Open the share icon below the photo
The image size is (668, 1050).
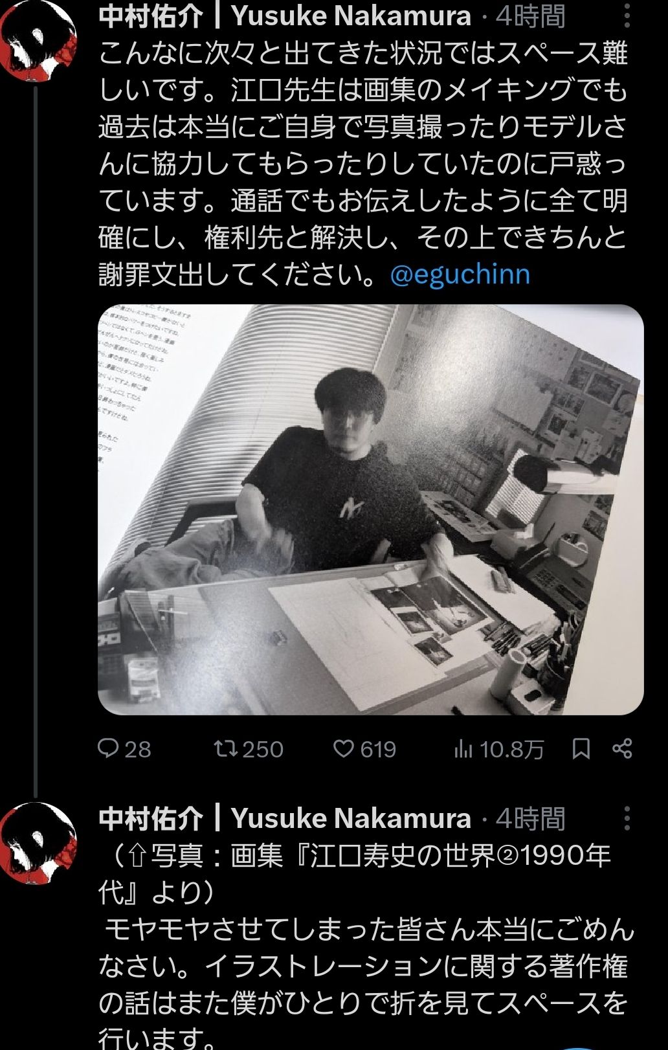pos(622,749)
